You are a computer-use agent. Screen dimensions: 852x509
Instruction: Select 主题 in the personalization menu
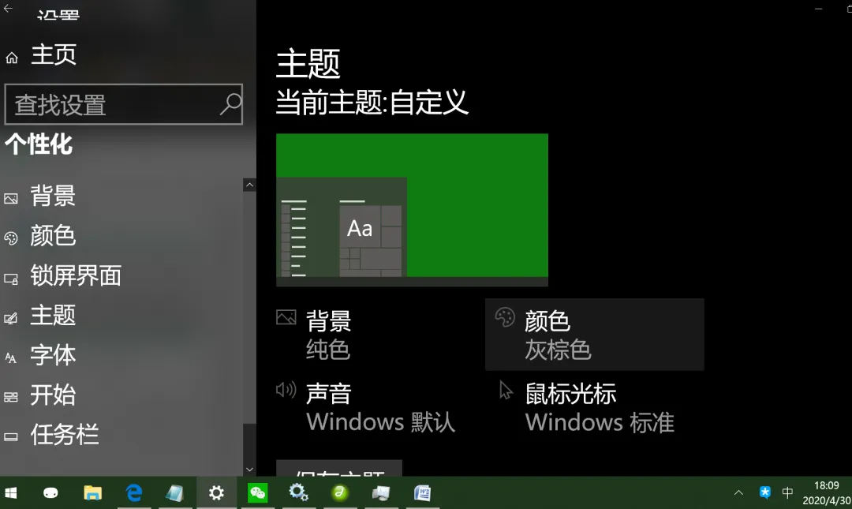point(52,316)
